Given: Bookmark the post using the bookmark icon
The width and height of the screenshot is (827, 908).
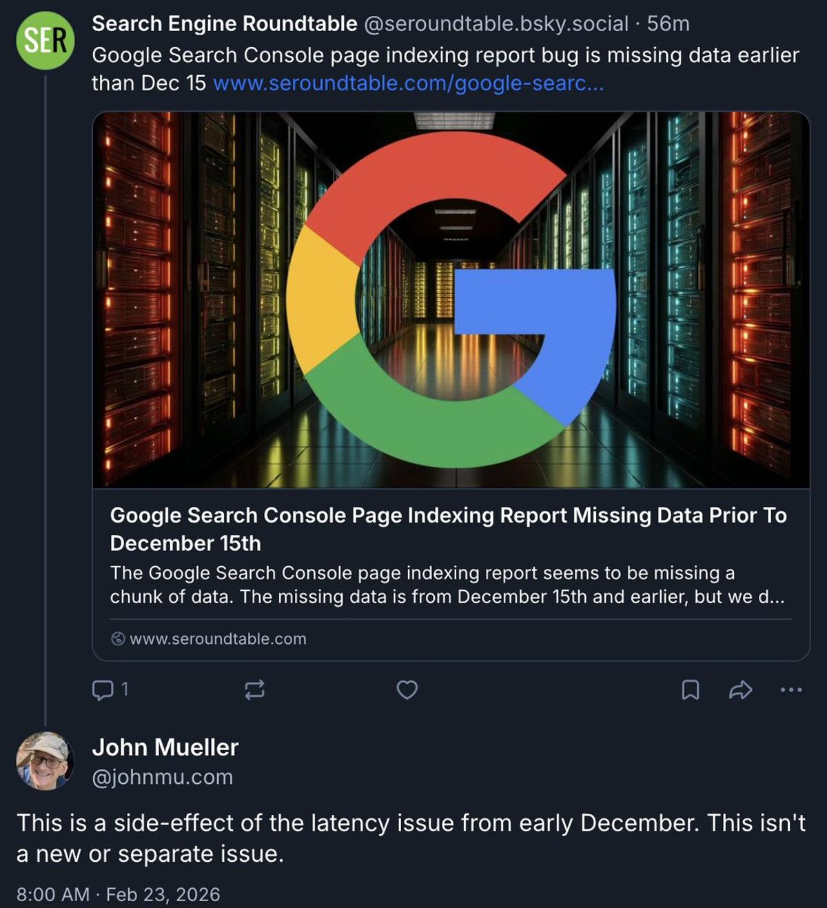Looking at the screenshot, I should 691,690.
